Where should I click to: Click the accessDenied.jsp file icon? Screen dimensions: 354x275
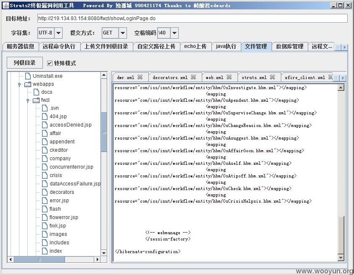[x=45, y=125]
